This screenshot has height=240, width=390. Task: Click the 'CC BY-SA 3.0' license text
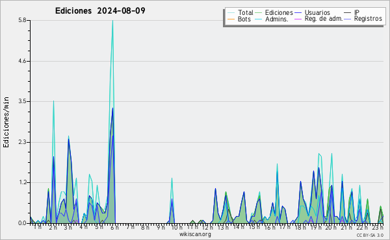click(370, 235)
